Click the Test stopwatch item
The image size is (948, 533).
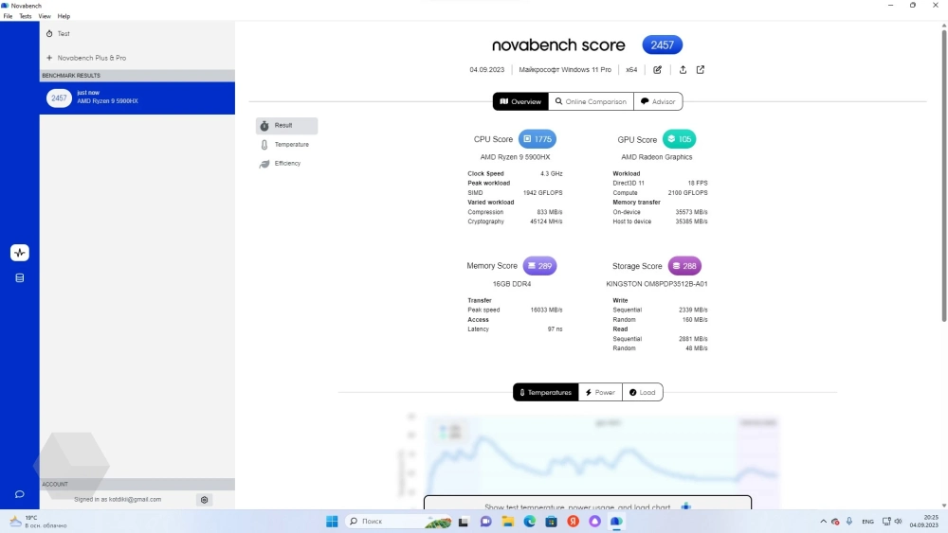pyautogui.click(x=137, y=34)
